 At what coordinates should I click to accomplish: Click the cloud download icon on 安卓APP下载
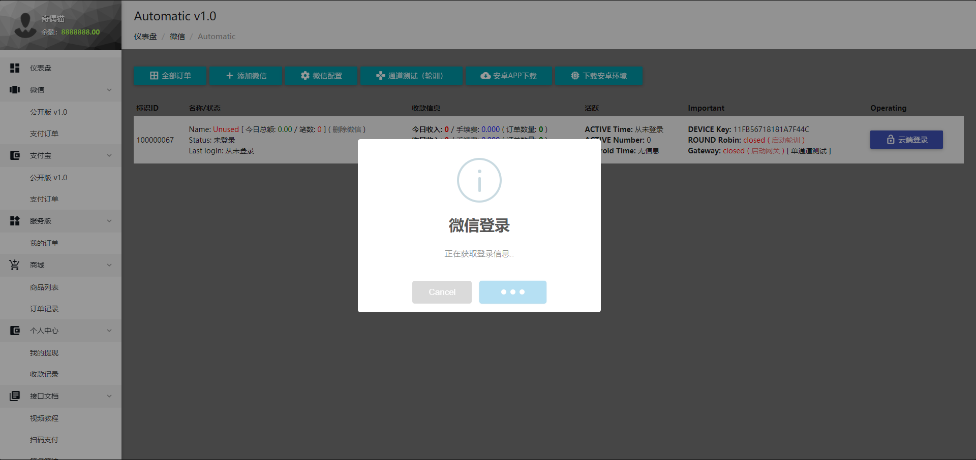click(x=485, y=76)
